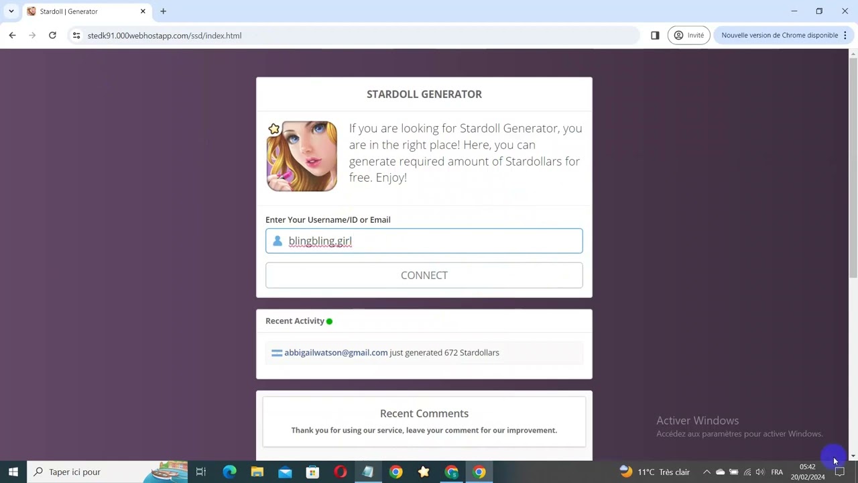The width and height of the screenshot is (858, 483).
Task: Show hidden system tray icons
Action: click(707, 472)
